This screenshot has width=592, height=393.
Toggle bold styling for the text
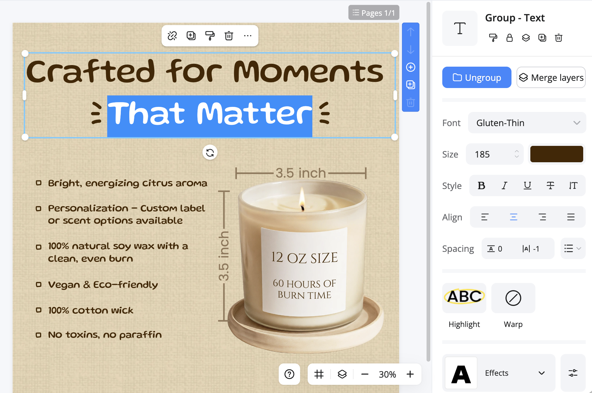481,185
